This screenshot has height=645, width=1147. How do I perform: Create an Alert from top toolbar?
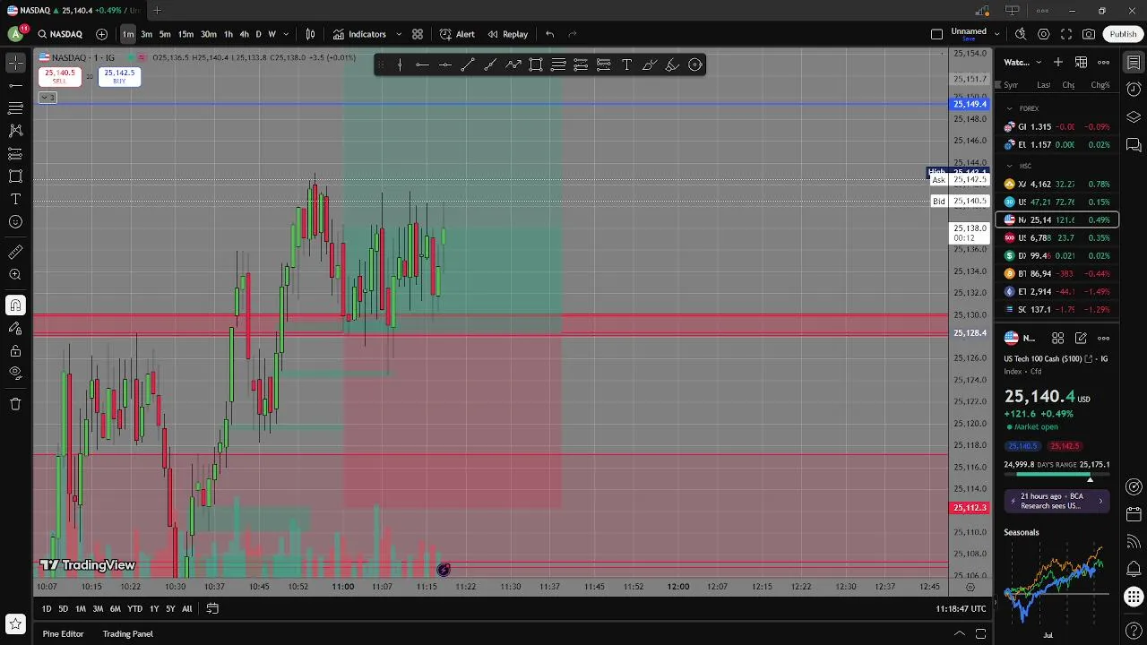[457, 34]
